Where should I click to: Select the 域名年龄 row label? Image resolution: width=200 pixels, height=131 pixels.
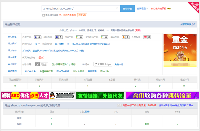click(12, 51)
